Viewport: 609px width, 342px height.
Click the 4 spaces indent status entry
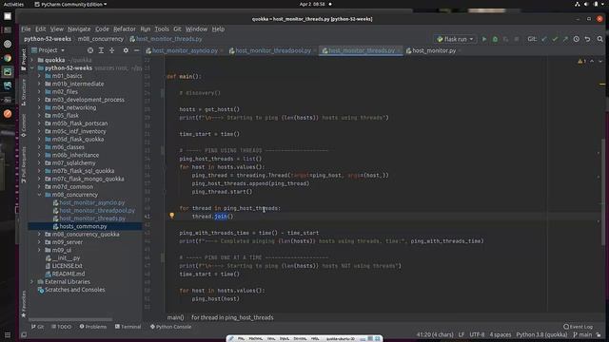point(501,334)
